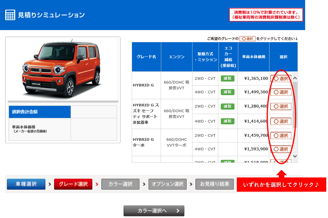Image resolution: width=328 pixels, height=218 pixels.
Task: Choose the 4WD grade priced ¥1,414,600
Action: [x=281, y=121]
